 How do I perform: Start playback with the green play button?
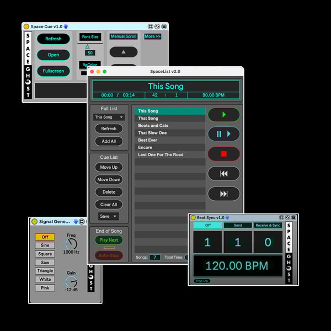pos(224,115)
